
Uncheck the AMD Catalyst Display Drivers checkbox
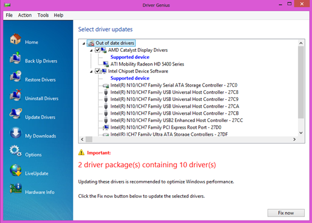tap(97, 50)
